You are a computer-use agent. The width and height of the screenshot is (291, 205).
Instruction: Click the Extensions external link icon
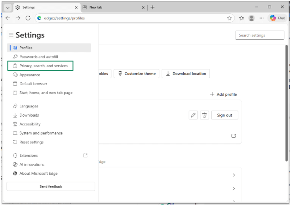(85, 155)
